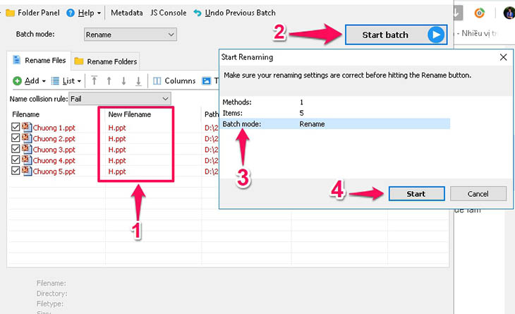Click the Undo Previous Batch arrow icon
Image resolution: width=515 pixels, height=314 pixels.
tap(198, 13)
